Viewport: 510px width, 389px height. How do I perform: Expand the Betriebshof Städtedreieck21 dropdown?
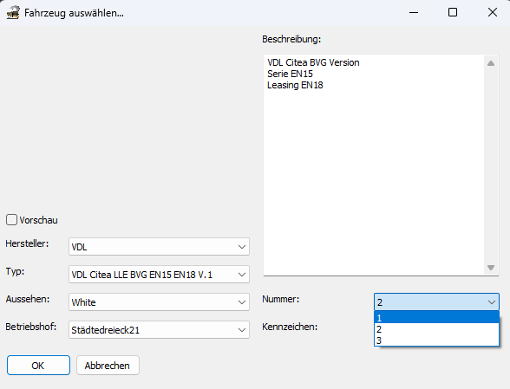(x=159, y=330)
